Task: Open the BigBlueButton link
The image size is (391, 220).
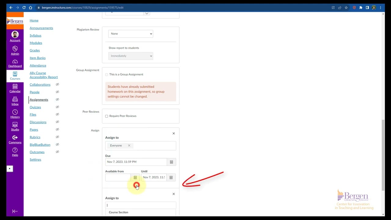Action: pyautogui.click(x=40, y=145)
